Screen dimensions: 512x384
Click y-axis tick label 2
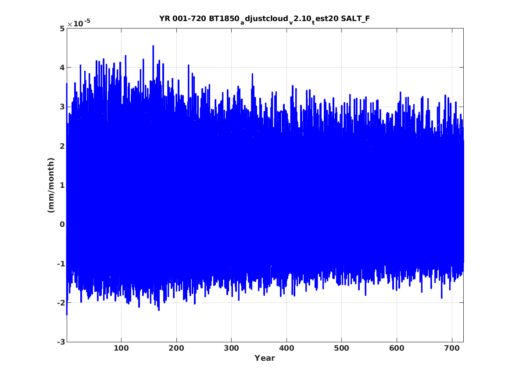62,146
